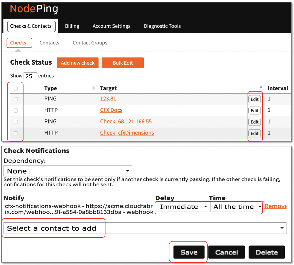Open the Dependency dropdown set to None
The image size is (294, 265).
(x=67, y=171)
